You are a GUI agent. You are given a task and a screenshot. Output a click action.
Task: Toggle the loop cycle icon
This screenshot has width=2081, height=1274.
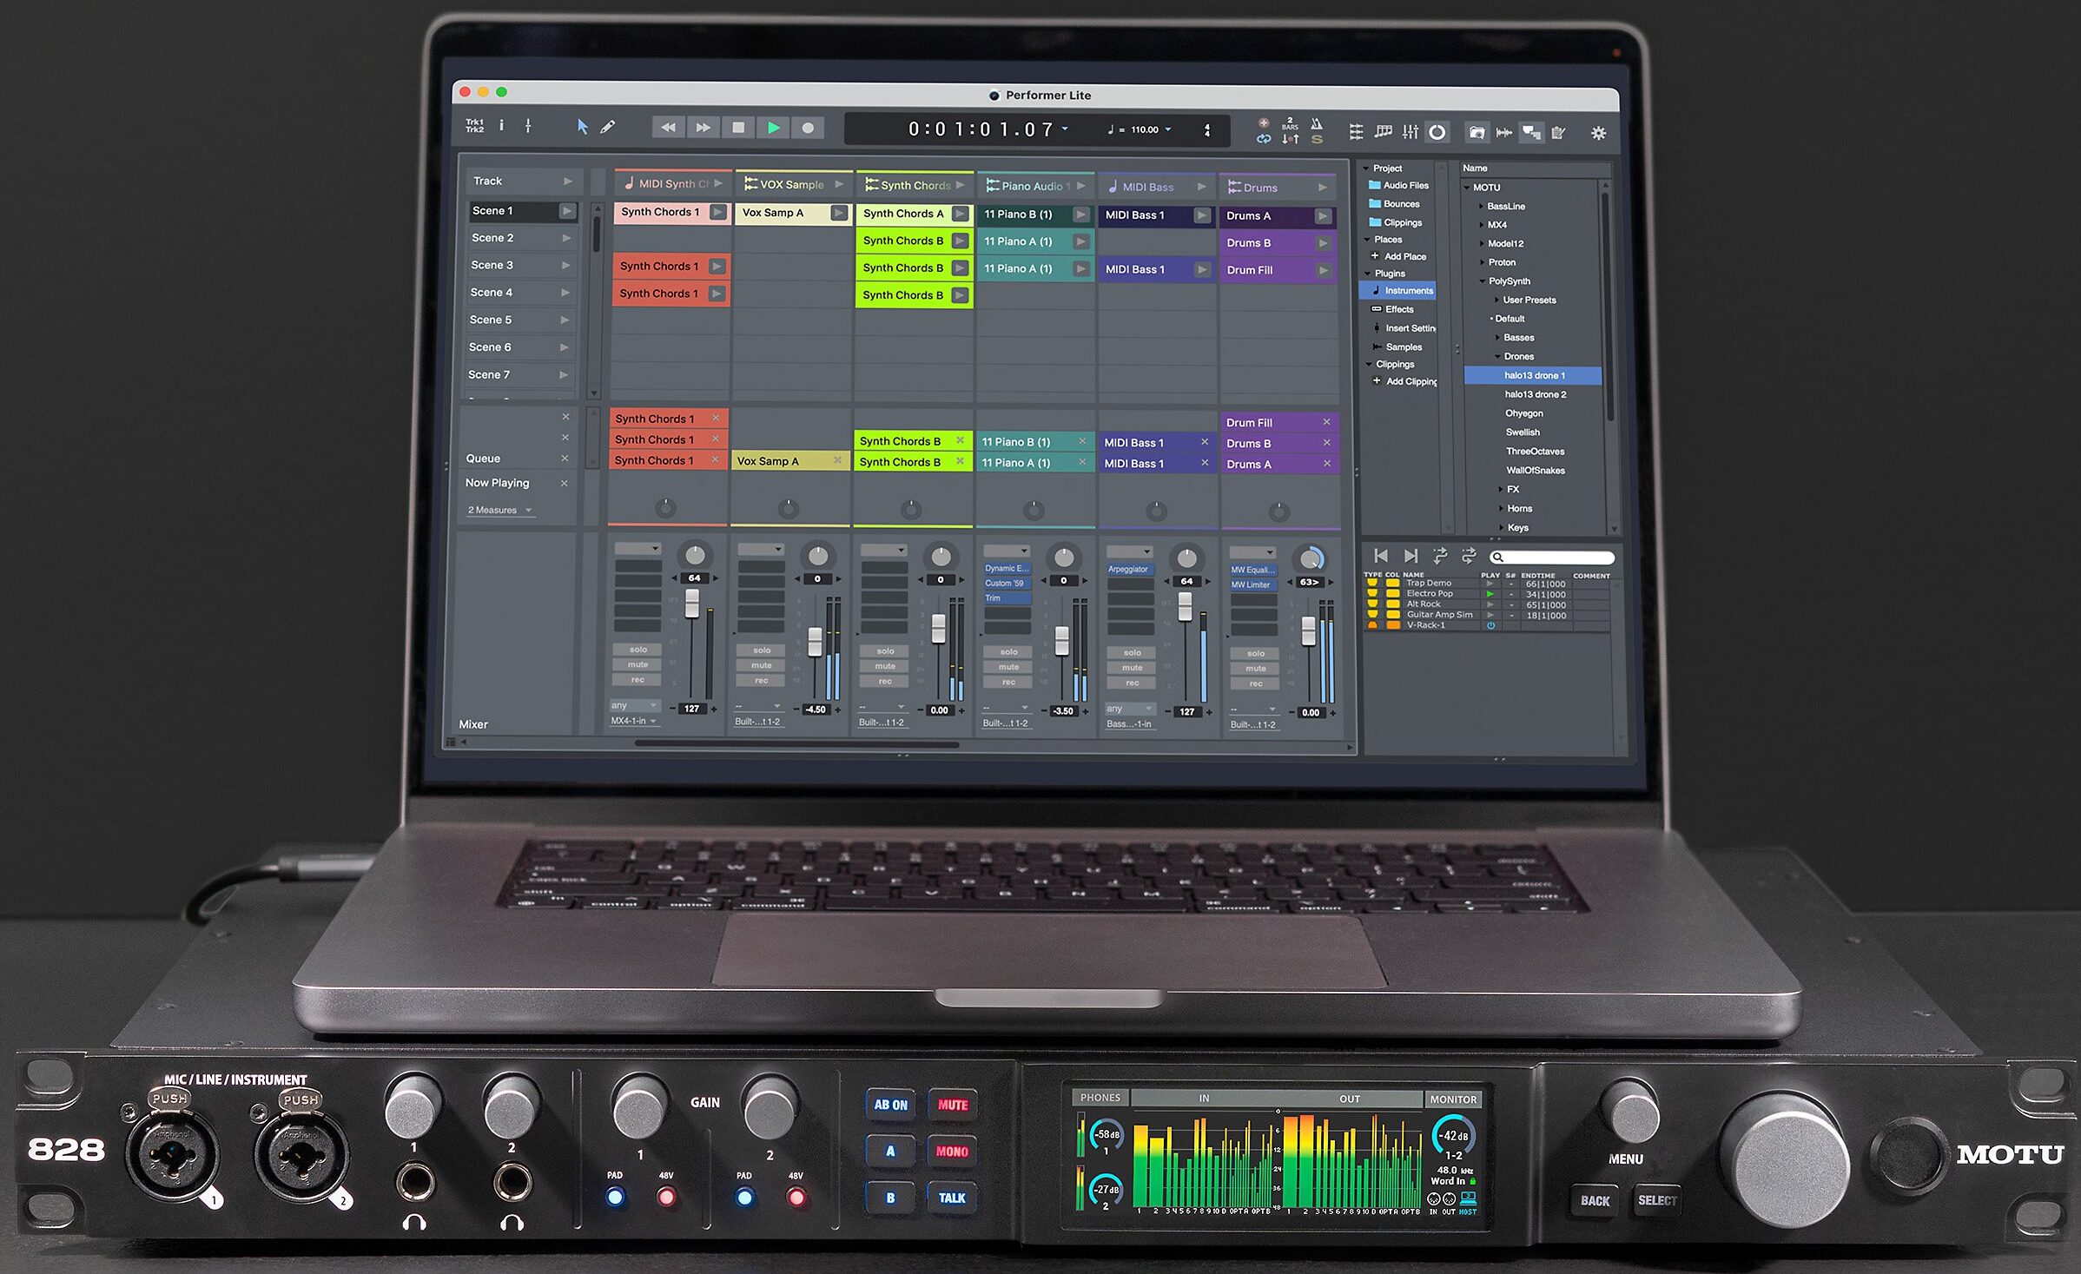pyautogui.click(x=1264, y=138)
